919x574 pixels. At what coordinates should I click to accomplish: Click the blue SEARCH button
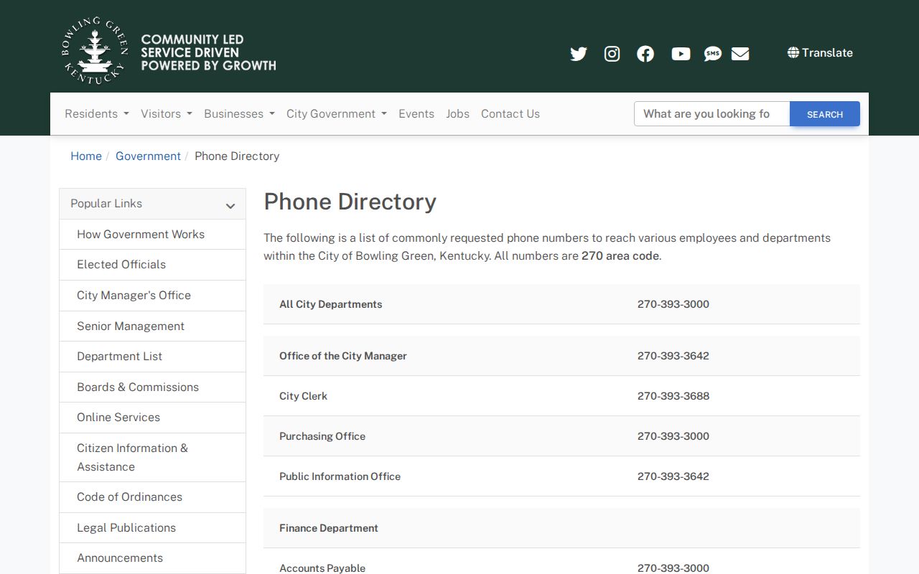pyautogui.click(x=825, y=114)
